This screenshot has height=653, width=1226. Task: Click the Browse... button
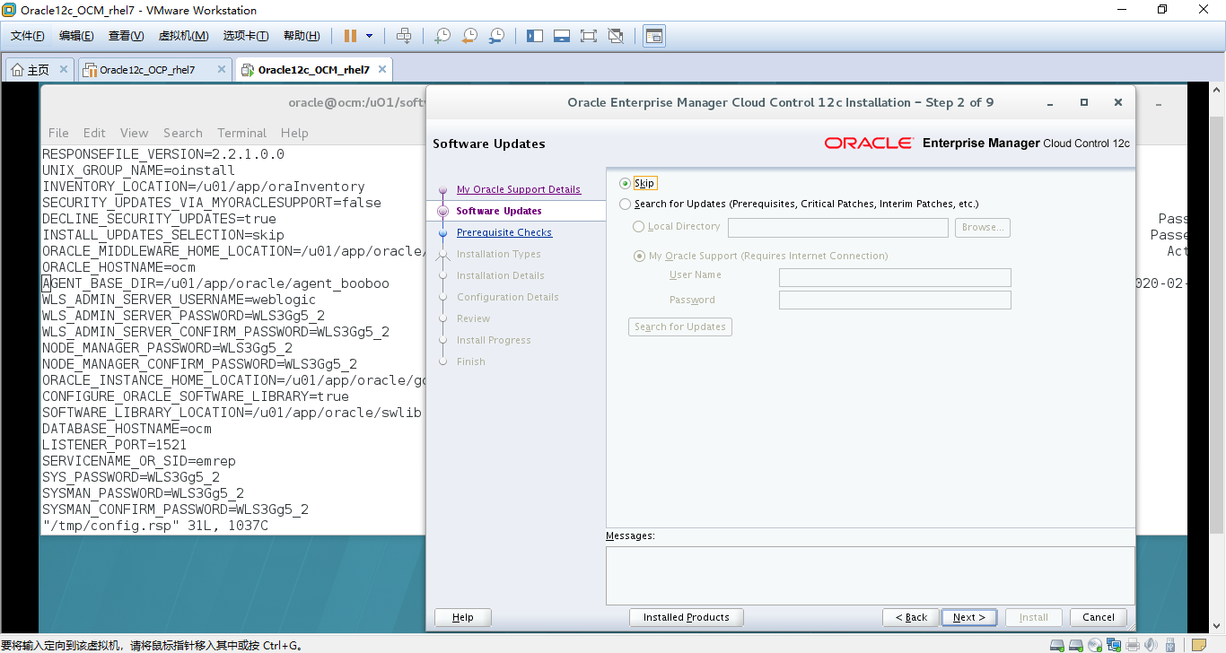983,228
